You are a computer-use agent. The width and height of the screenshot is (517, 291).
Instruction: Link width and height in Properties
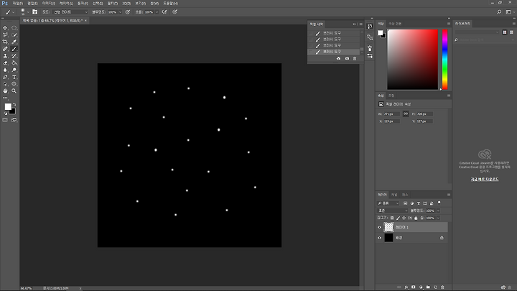click(x=406, y=114)
